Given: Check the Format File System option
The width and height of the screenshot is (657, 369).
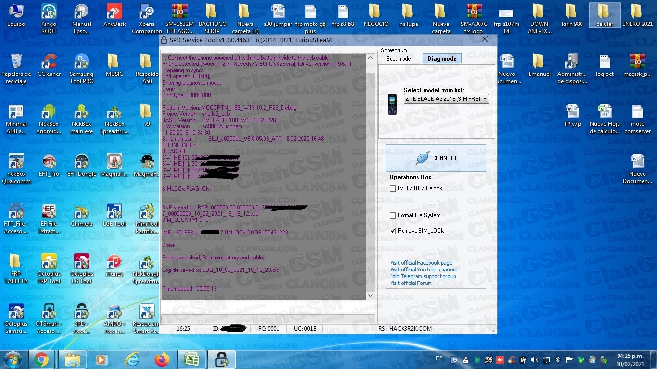Looking at the screenshot, I should [393, 216].
